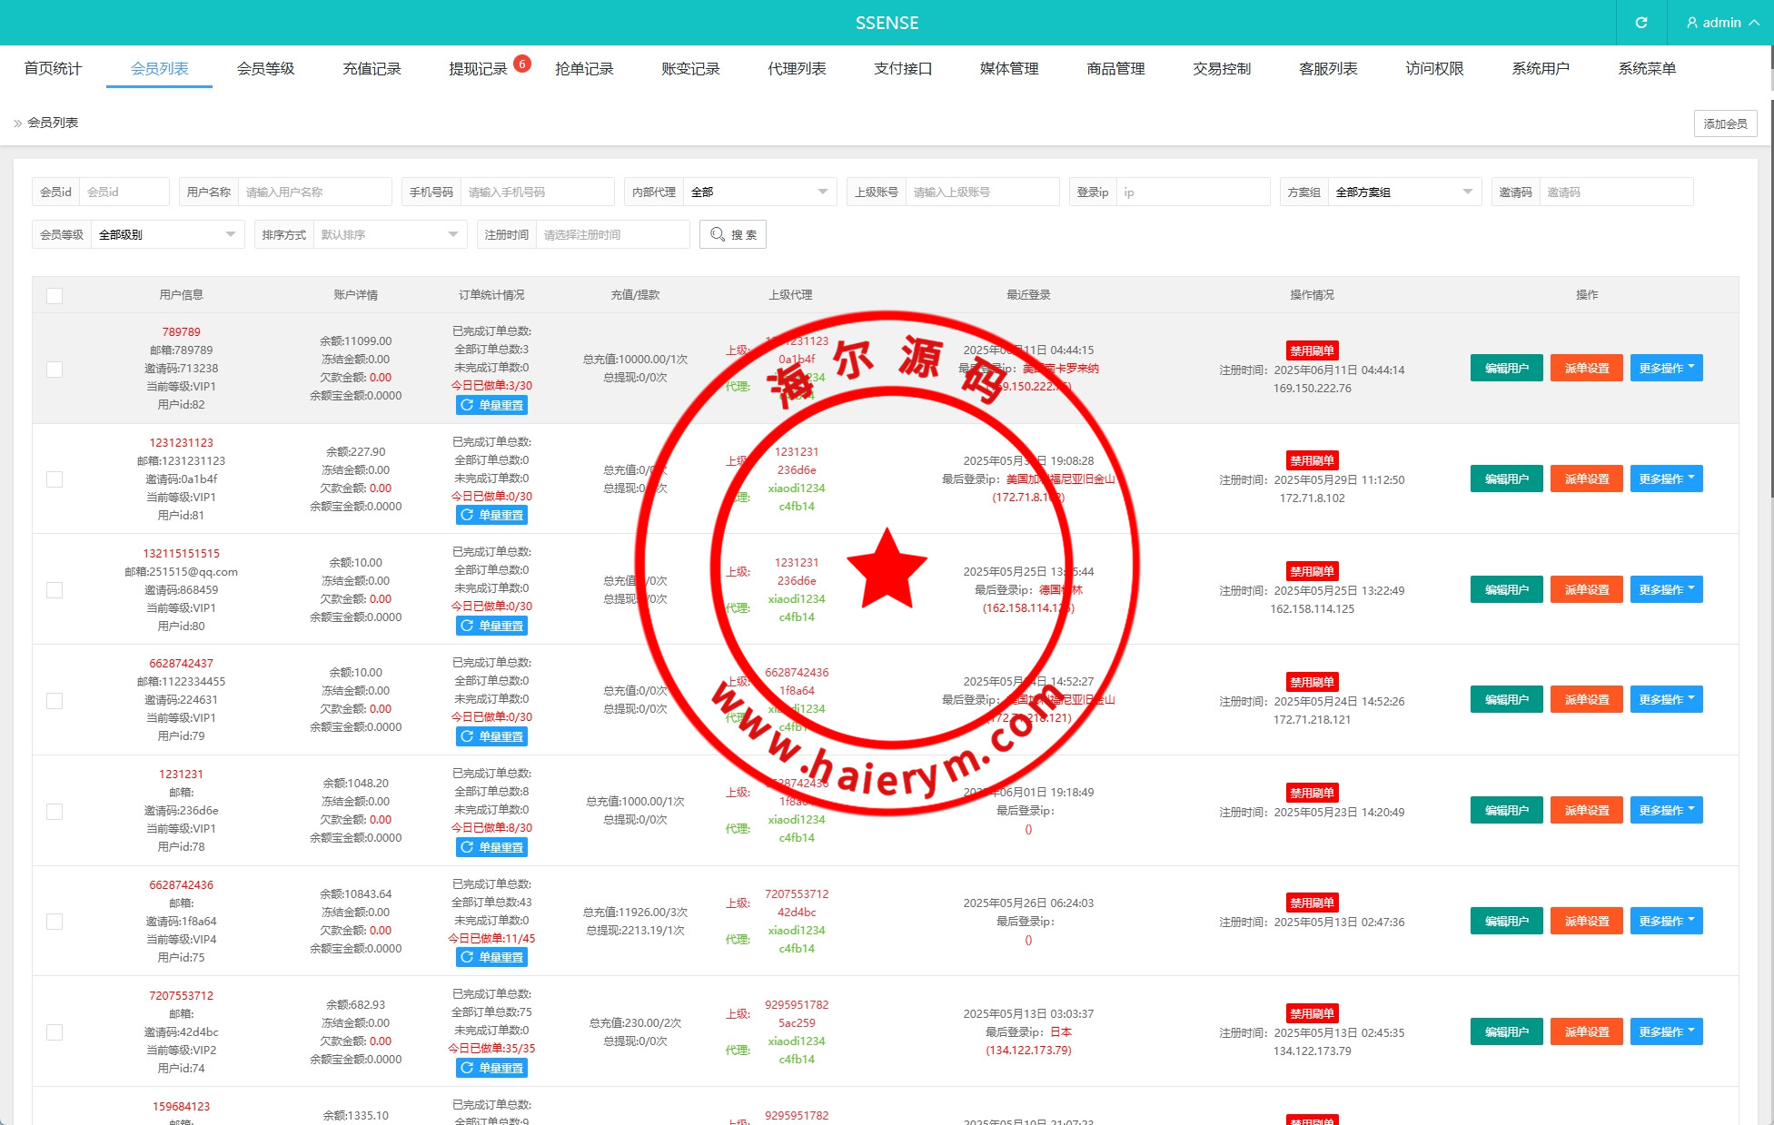
Task: Click 单量重置 reset icon for user 1231231123
Action: [467, 515]
